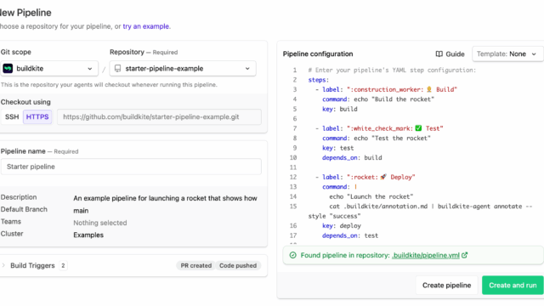544x306 pixels.
Task: Click the Create and run button
Action: [513, 286]
